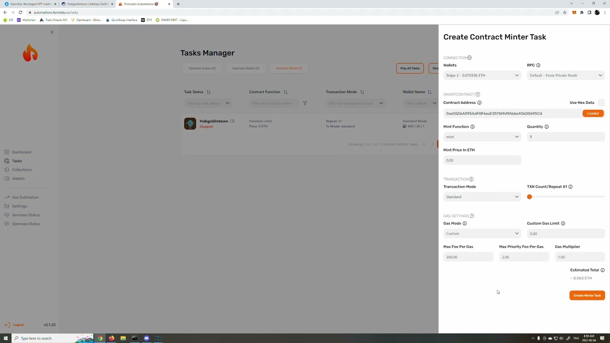610x343 pixels.
Task: Click RPC info icon
Action: pyautogui.click(x=538, y=65)
